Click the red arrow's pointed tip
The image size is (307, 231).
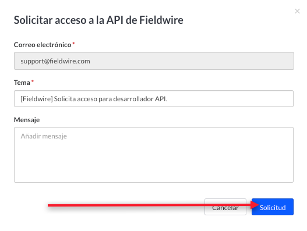[257, 205]
